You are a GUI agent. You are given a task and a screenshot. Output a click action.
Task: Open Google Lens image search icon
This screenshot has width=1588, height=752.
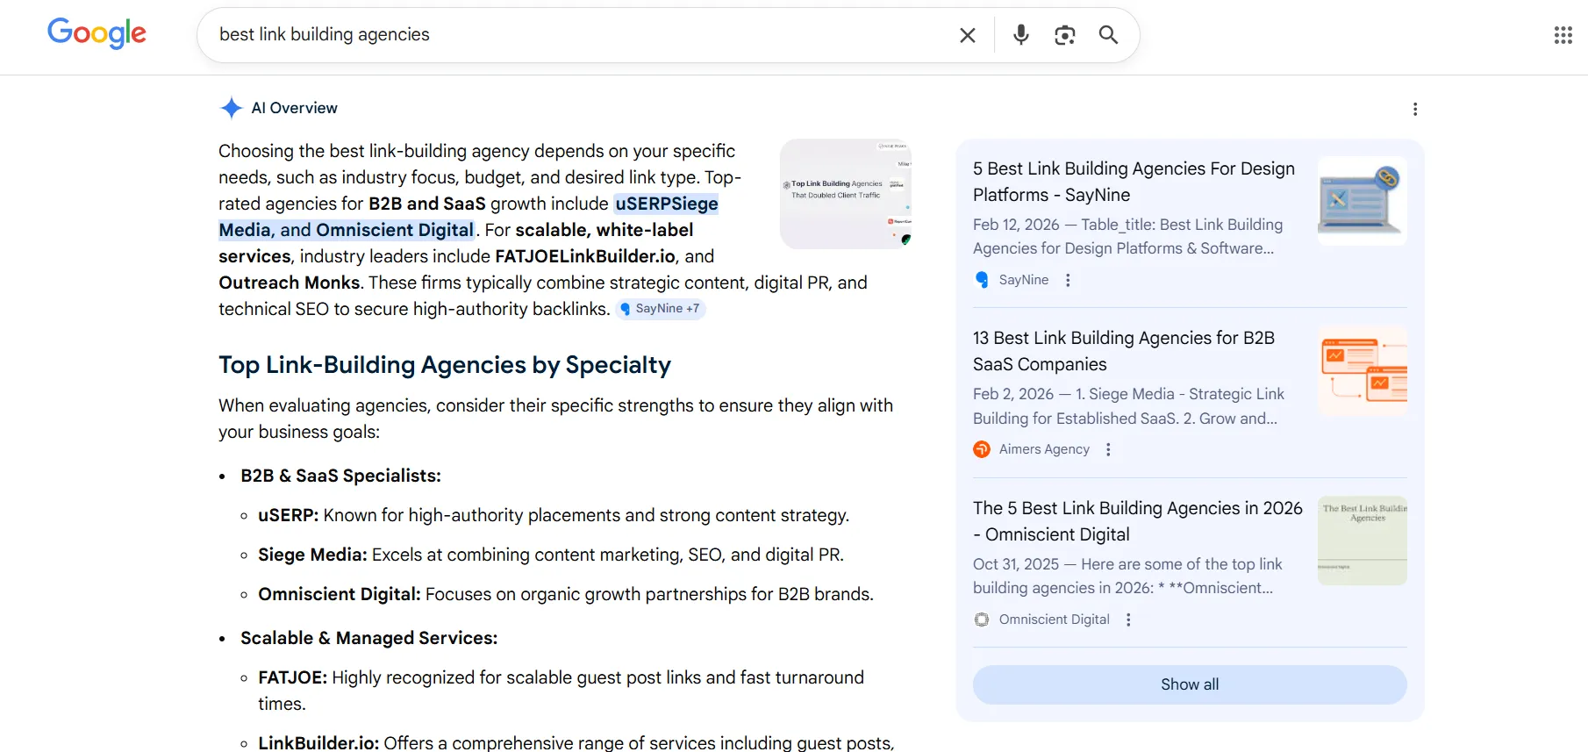pos(1064,35)
